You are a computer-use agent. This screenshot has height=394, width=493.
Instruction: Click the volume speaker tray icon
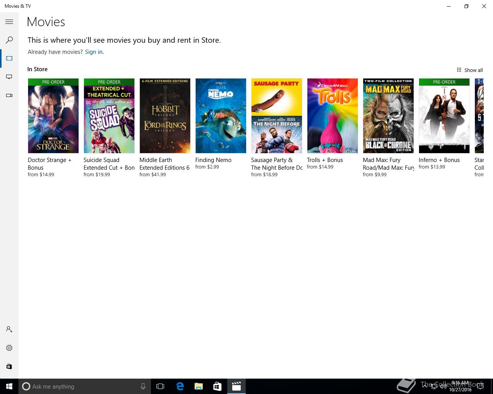[443, 386]
